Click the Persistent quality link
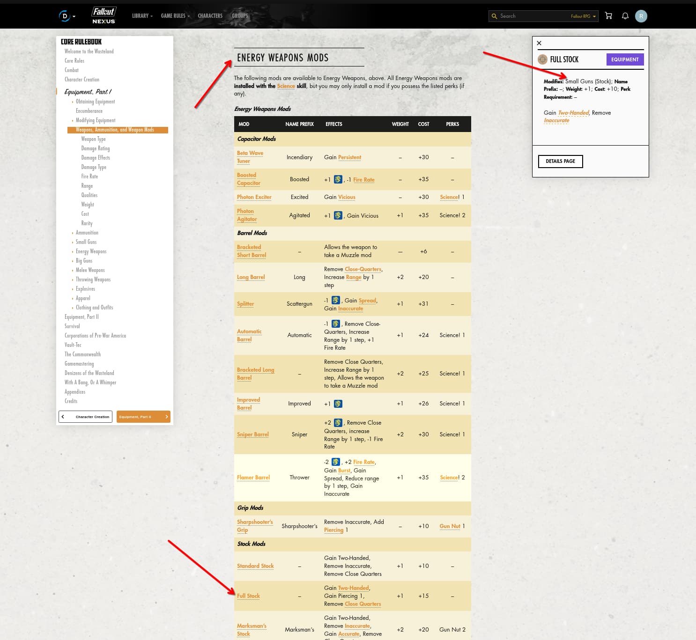This screenshot has height=640, width=696. 349,157
